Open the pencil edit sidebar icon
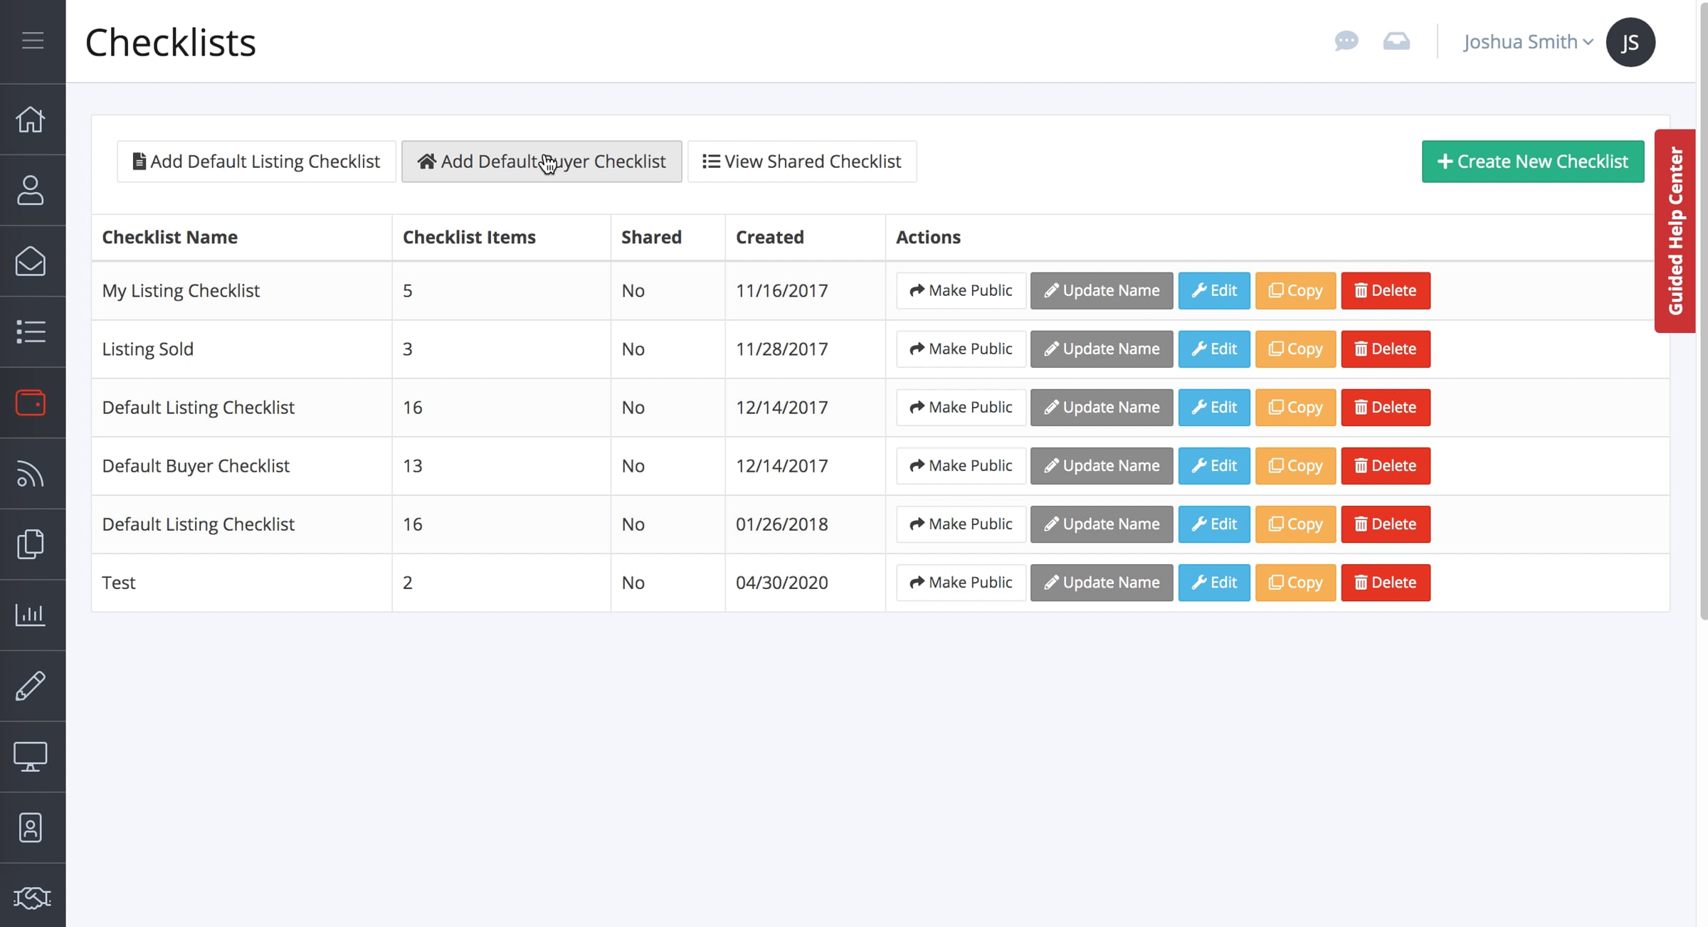The height and width of the screenshot is (927, 1708). pyautogui.click(x=31, y=686)
